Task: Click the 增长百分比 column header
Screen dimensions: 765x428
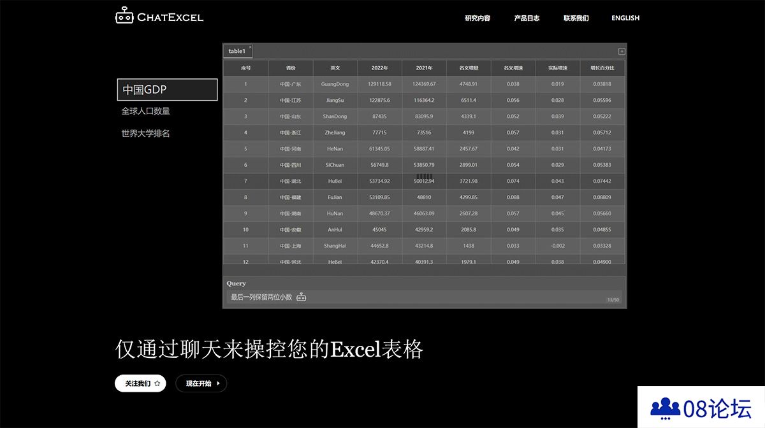Action: point(602,68)
